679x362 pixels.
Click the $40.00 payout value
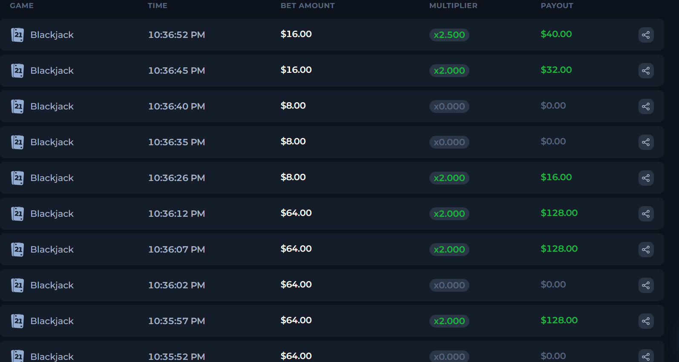(x=556, y=34)
